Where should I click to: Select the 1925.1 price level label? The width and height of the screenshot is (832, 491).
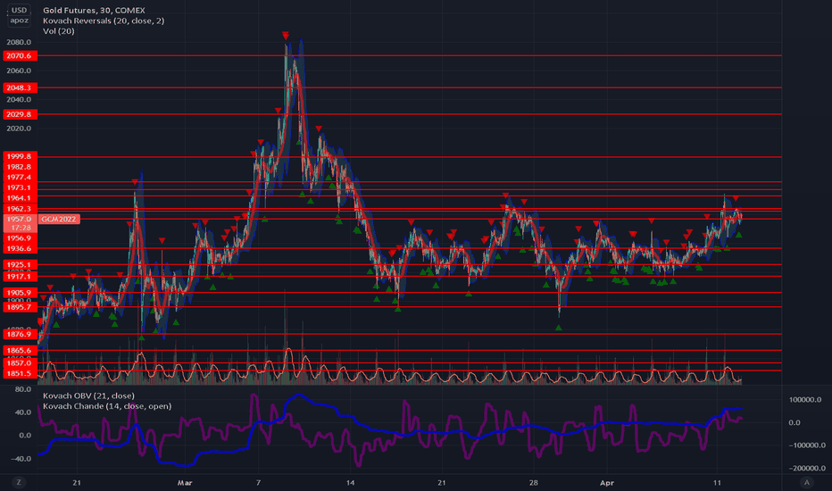tap(21, 264)
